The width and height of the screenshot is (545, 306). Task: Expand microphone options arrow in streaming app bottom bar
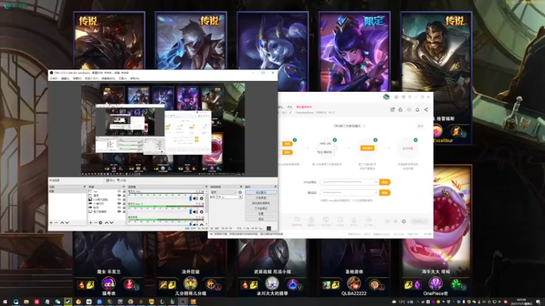pos(360,220)
